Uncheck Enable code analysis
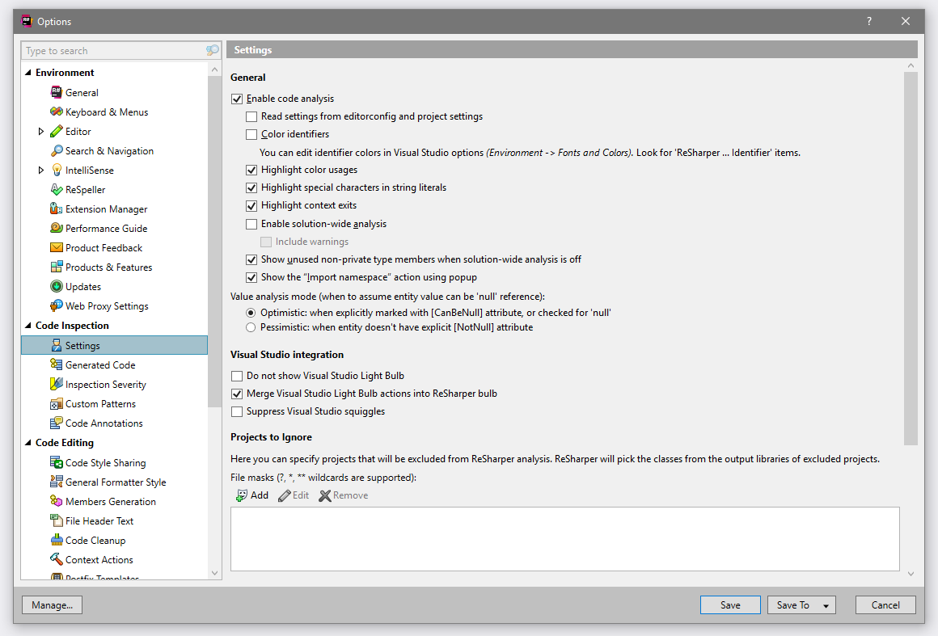Viewport: 938px width, 636px height. (237, 99)
